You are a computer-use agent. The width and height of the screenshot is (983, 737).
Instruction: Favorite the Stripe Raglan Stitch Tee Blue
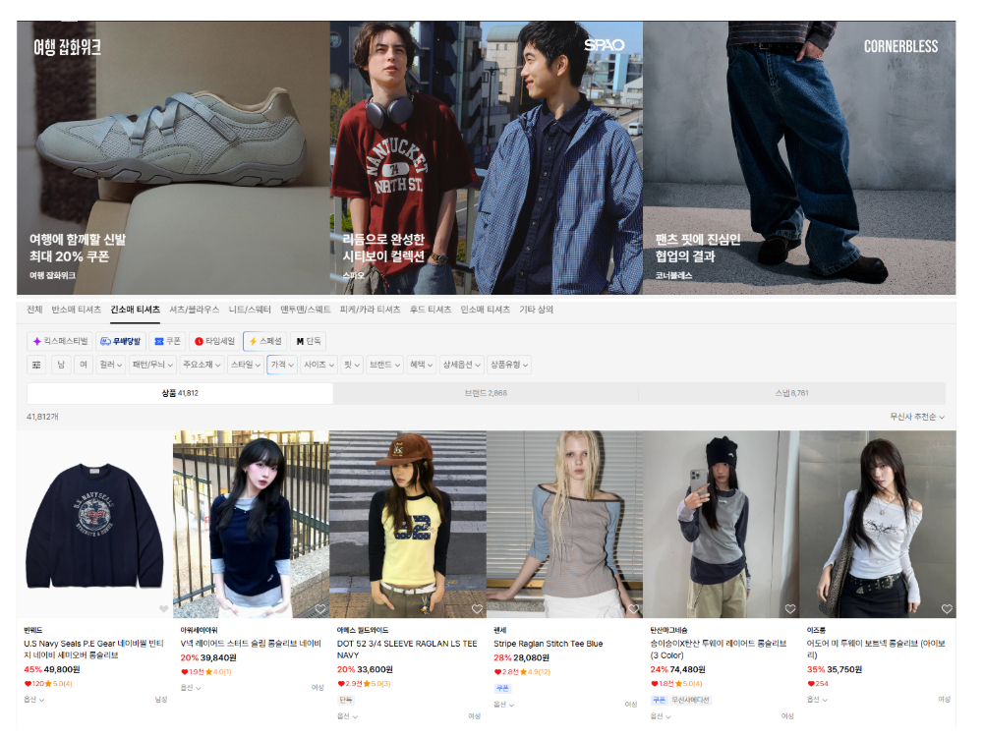(633, 609)
